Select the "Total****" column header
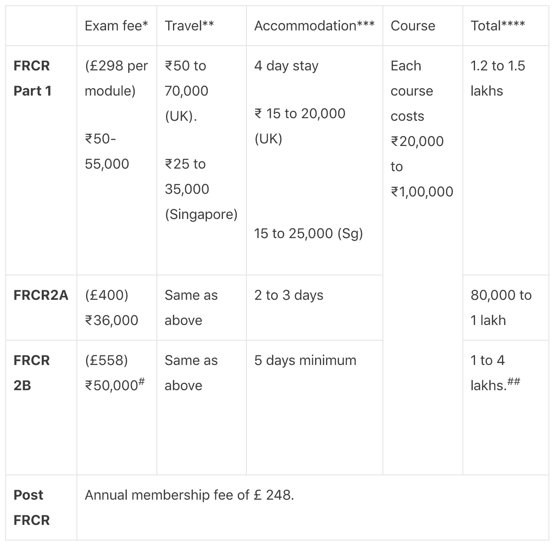 pyautogui.click(x=497, y=26)
